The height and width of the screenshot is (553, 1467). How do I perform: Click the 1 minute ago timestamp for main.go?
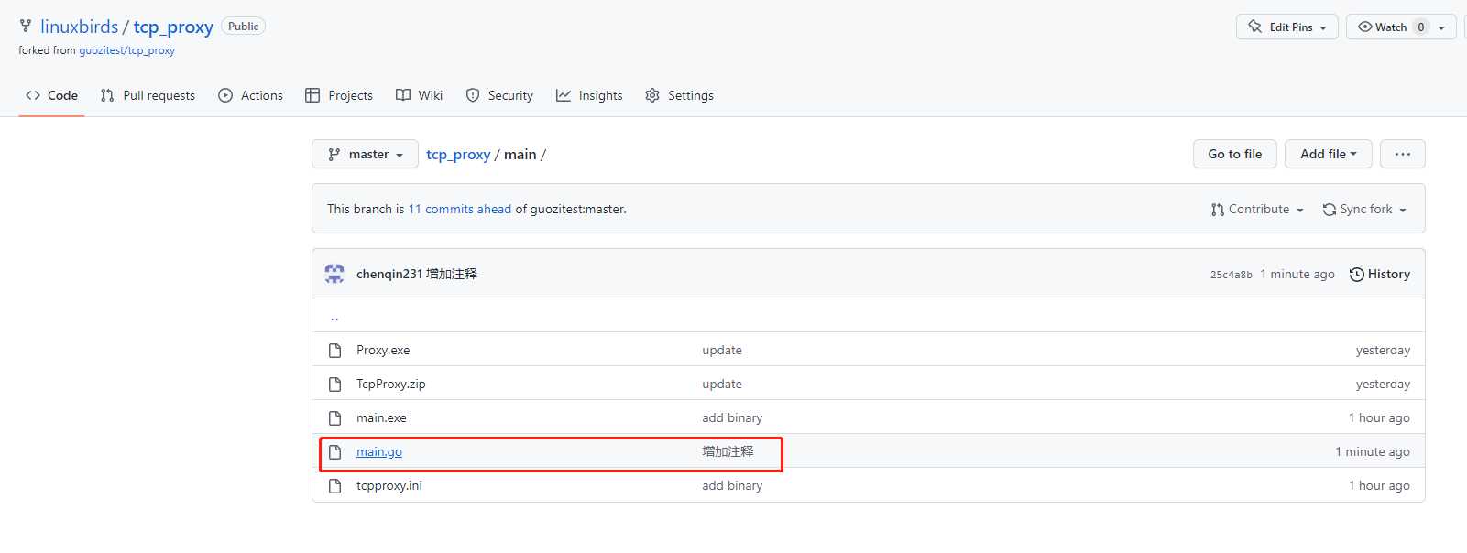(x=1373, y=451)
